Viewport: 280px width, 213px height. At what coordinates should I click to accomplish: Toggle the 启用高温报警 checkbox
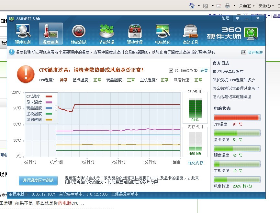(171, 71)
